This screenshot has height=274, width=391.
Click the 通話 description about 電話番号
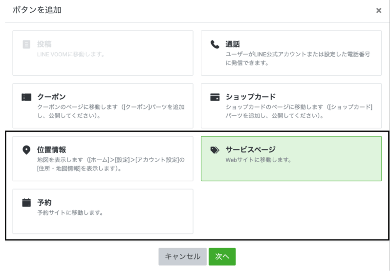[298, 59]
